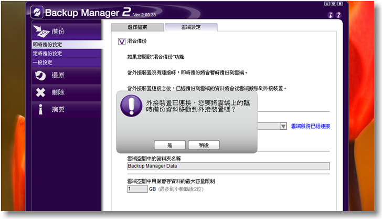Confirm with the 是 button

(170, 145)
